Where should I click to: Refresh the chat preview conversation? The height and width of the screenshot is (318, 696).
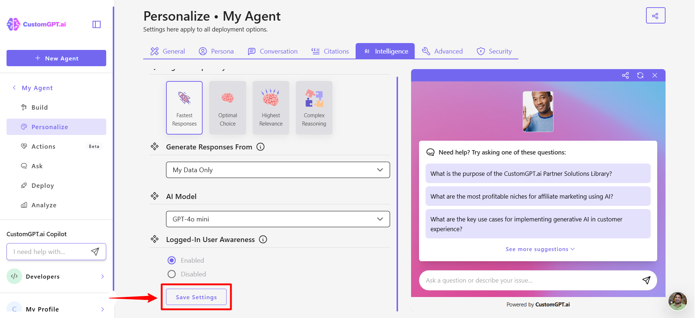coord(640,75)
